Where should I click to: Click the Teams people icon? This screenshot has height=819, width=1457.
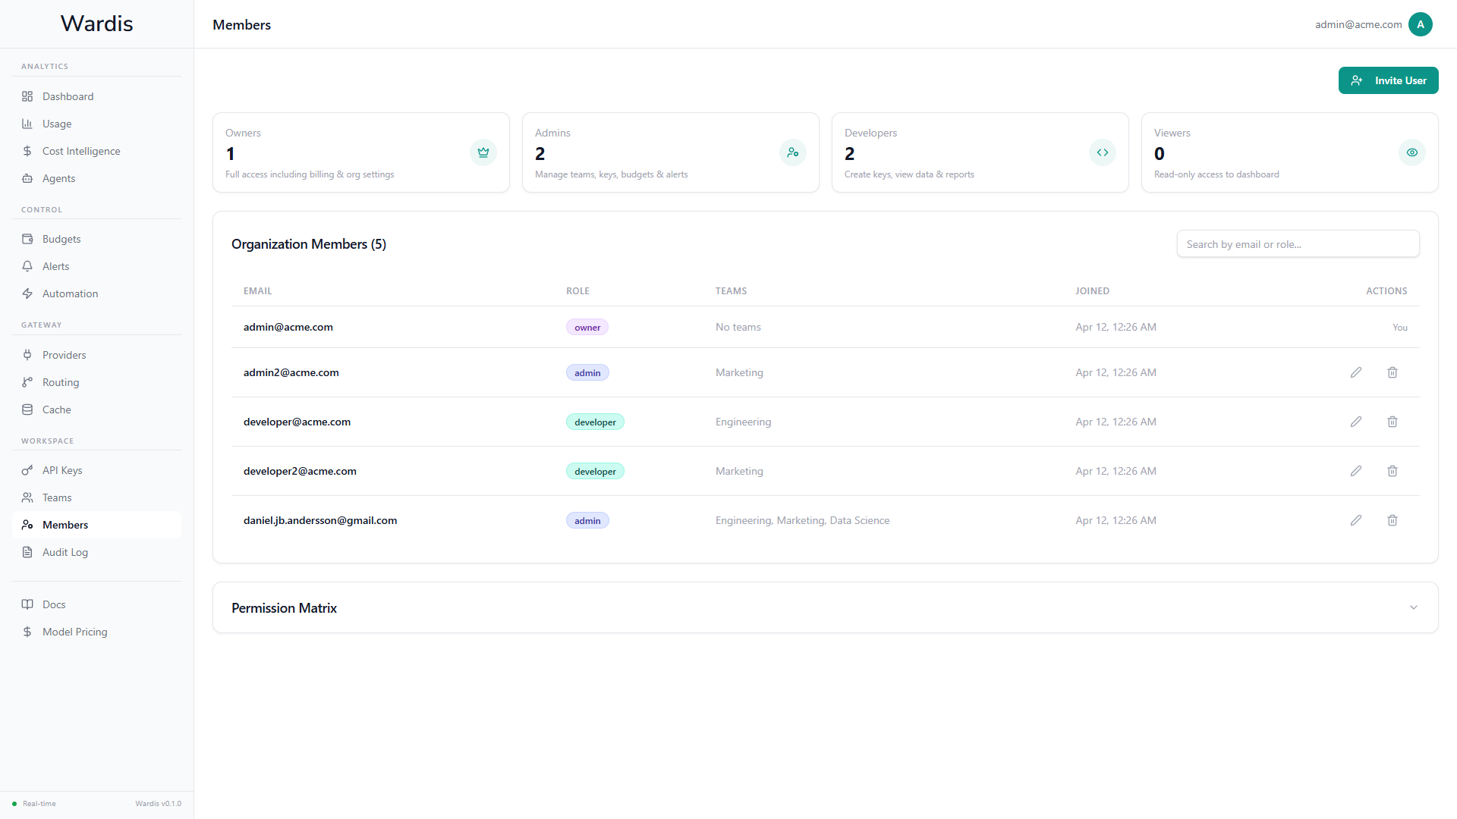click(27, 497)
